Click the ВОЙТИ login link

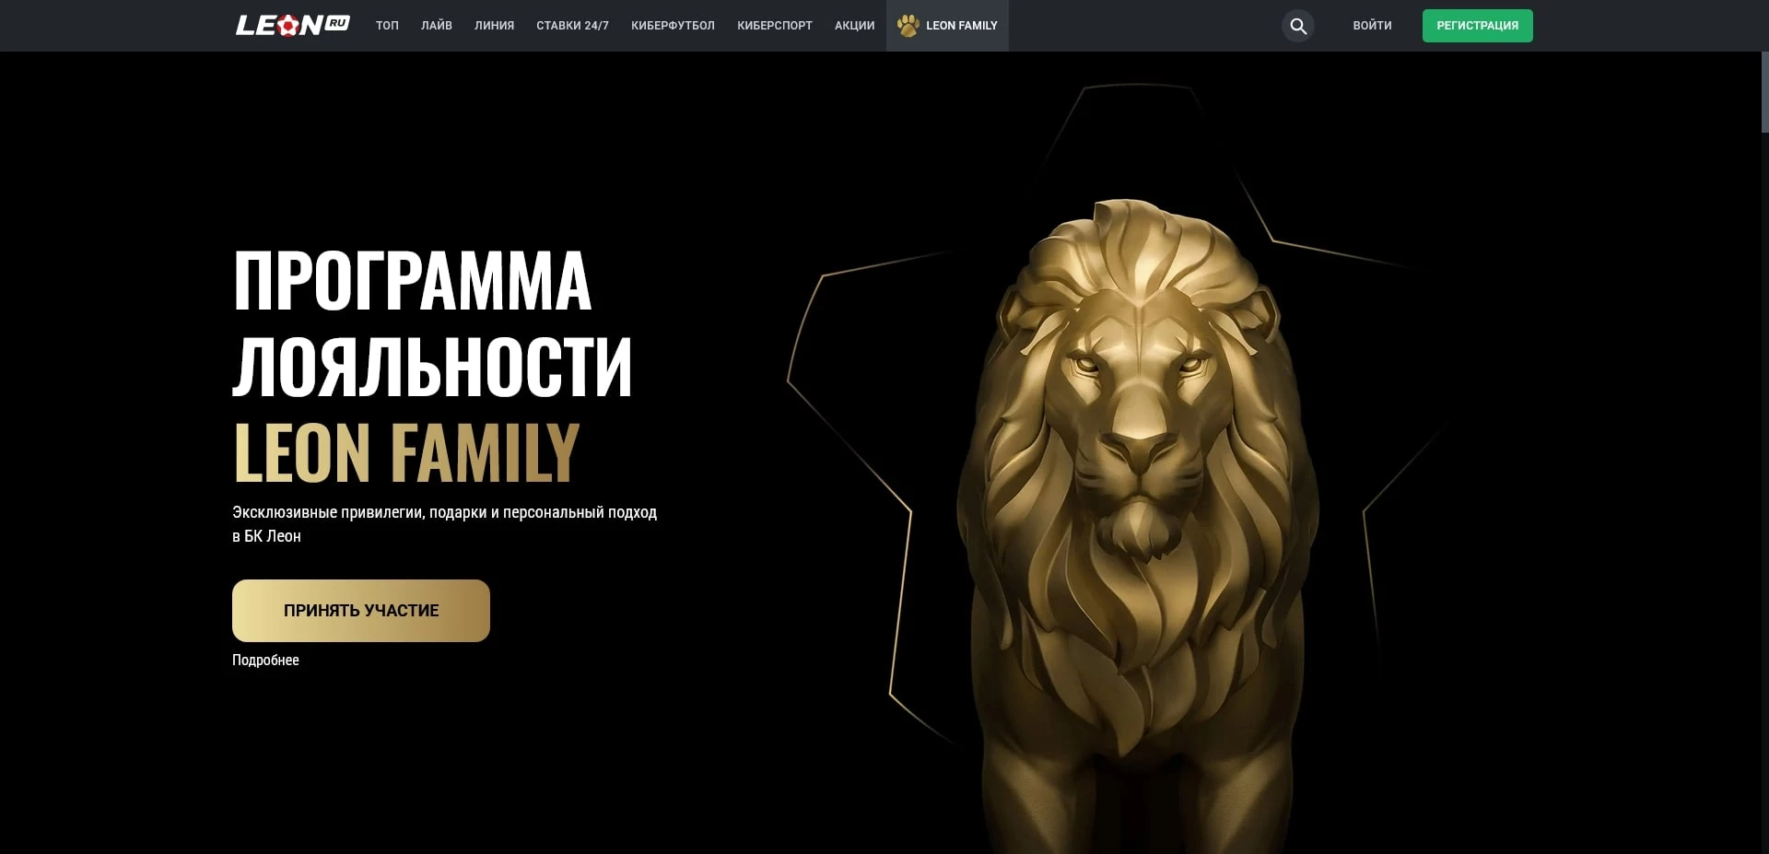click(1372, 26)
